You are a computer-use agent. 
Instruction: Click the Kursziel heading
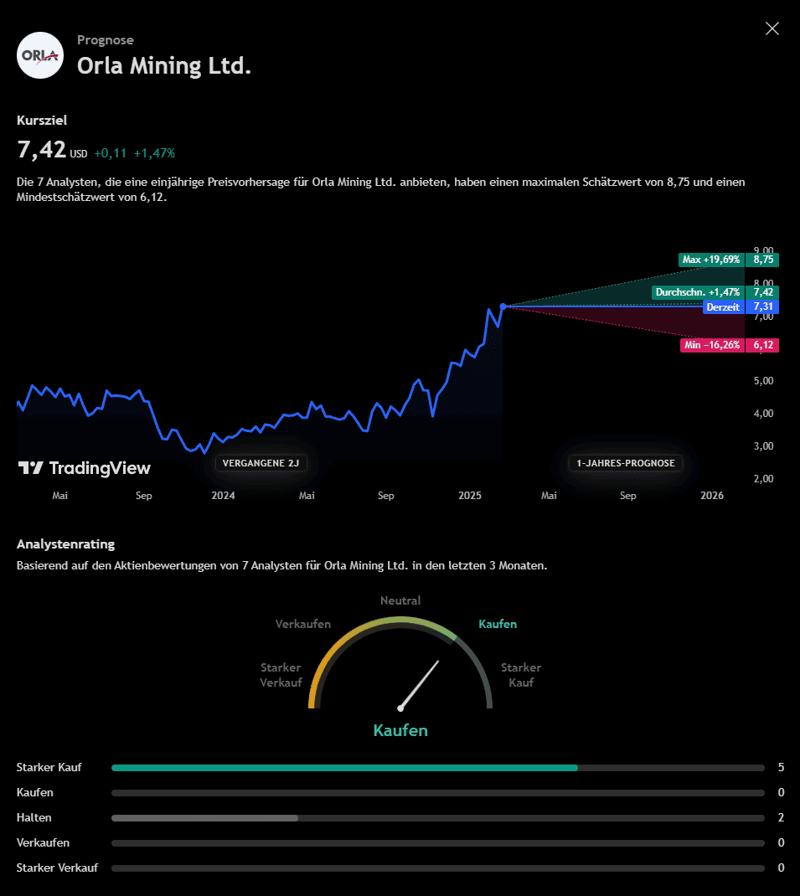tap(42, 120)
